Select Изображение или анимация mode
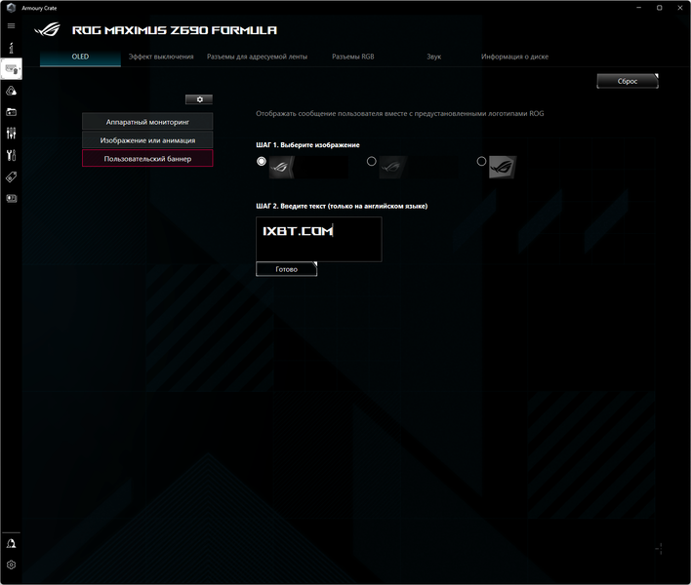The height and width of the screenshot is (585, 691). pos(147,140)
